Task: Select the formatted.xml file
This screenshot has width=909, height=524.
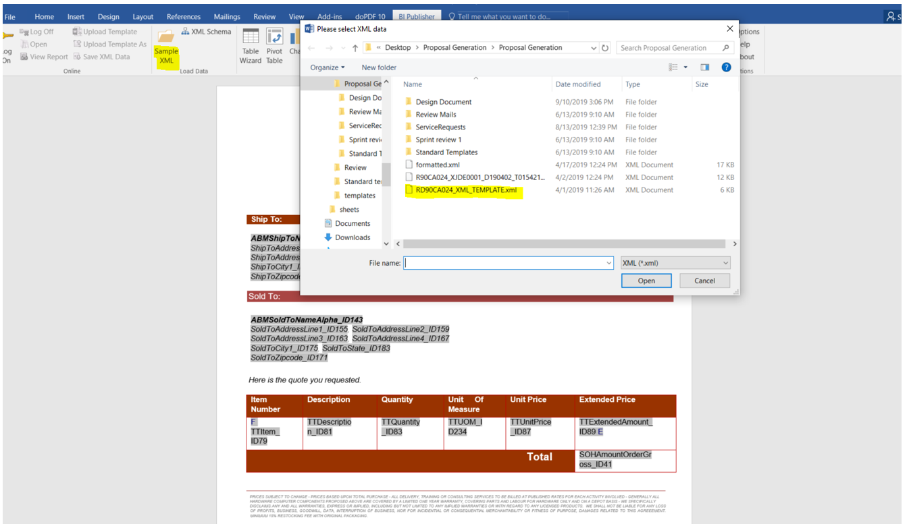Action: click(438, 165)
